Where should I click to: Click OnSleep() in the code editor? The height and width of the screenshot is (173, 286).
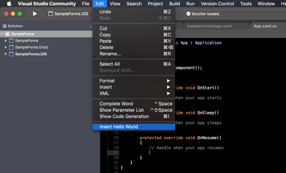click(208, 113)
